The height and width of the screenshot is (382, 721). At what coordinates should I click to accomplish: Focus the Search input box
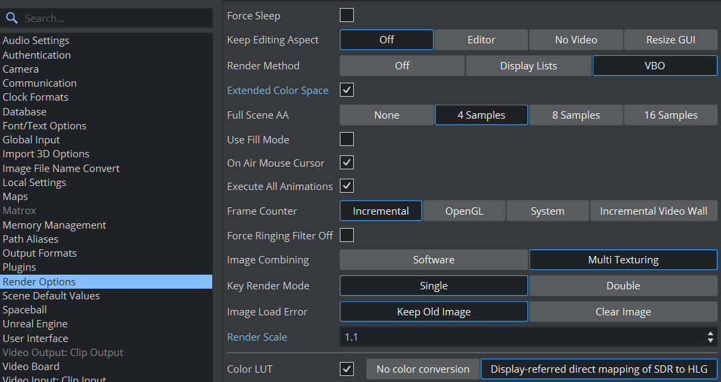coord(113,19)
